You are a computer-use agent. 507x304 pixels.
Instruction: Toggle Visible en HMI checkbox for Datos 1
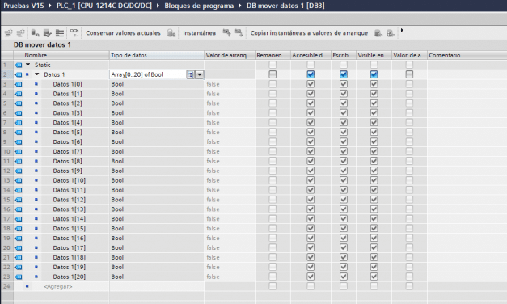point(374,74)
